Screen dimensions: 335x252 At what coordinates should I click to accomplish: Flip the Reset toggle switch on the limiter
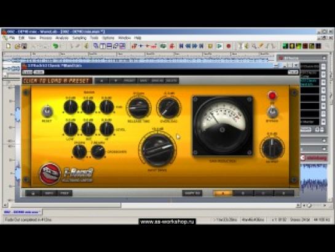[47, 112]
